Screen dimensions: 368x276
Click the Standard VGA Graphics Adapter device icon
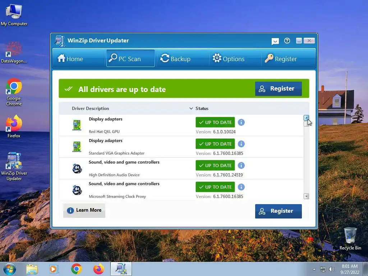tap(77, 147)
